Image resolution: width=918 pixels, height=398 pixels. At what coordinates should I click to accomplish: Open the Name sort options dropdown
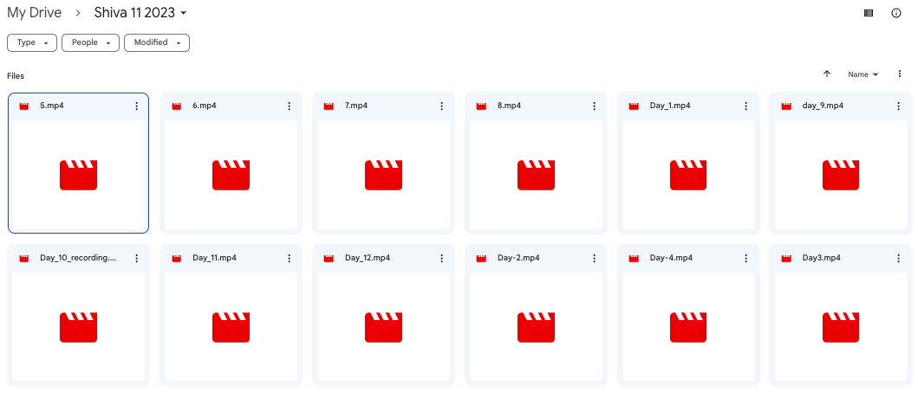863,74
